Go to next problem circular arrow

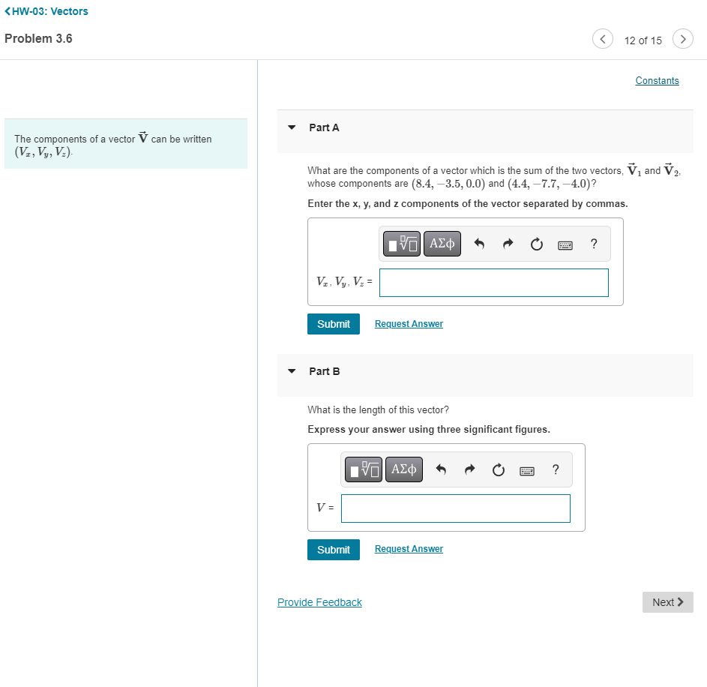coord(683,39)
